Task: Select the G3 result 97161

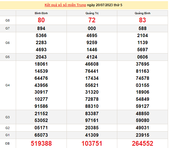Action: [x=92, y=121]
